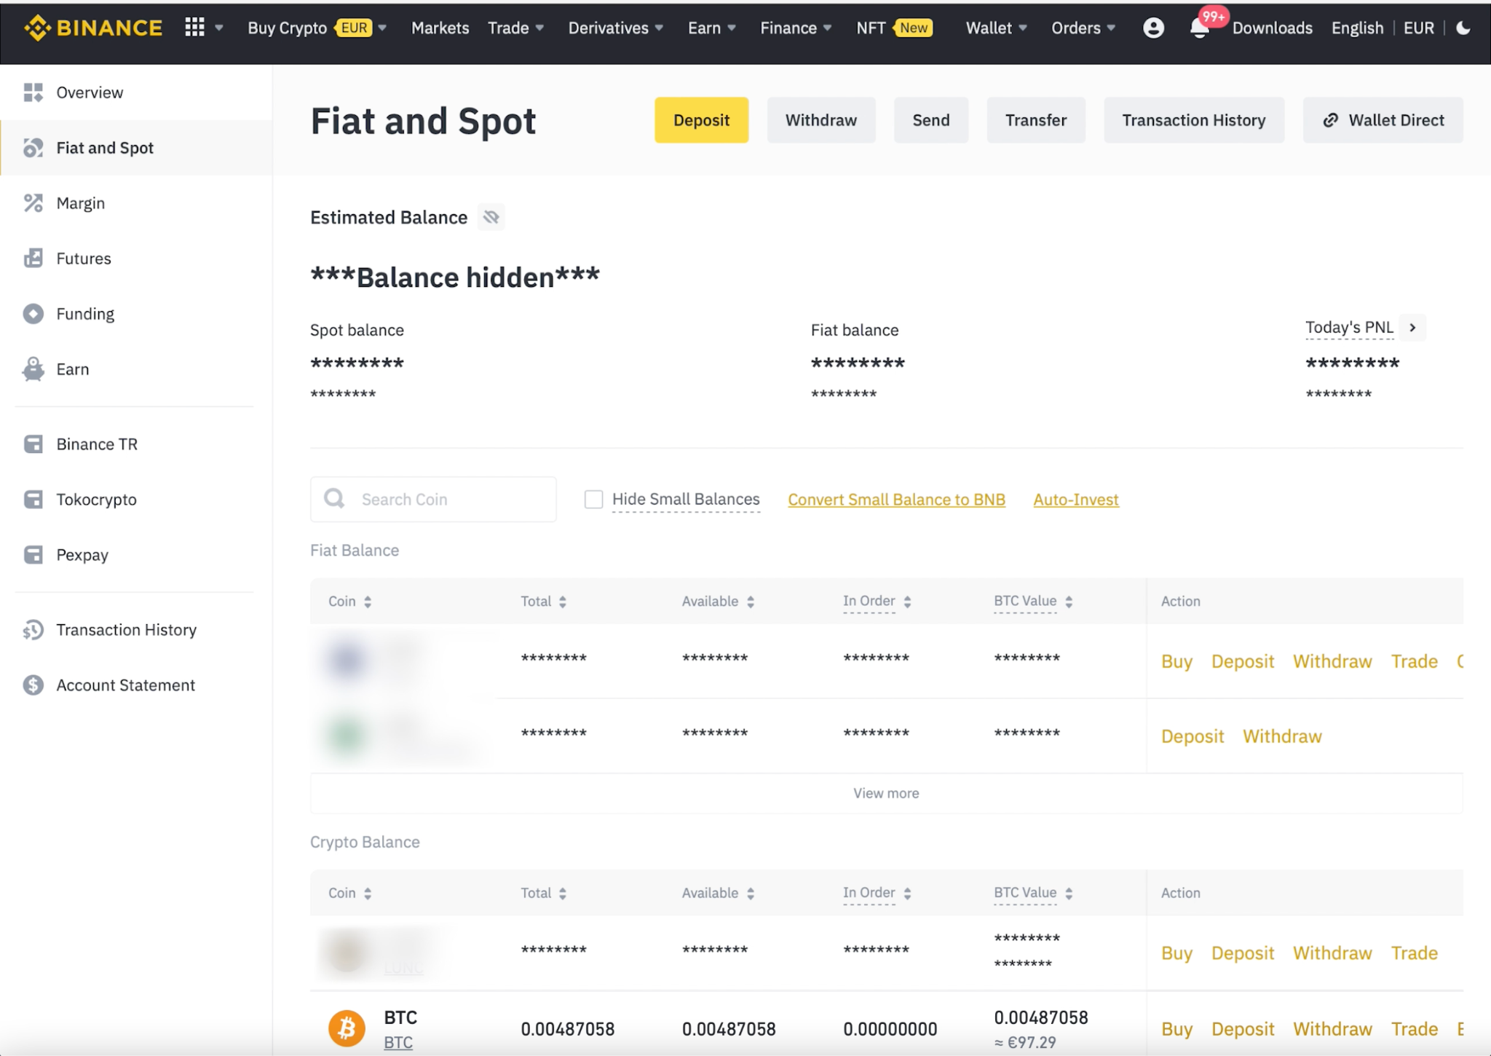
Task: Toggle the estimated balance visibility eye
Action: pos(491,217)
